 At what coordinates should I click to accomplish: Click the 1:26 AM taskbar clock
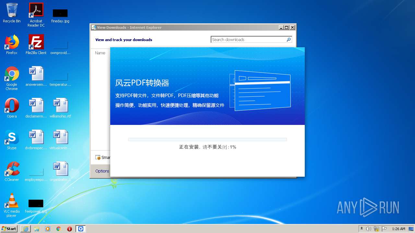(x=398, y=229)
